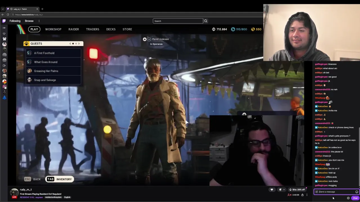Viewport: 360px width, 202px height.
Task: Click the blue stash icon by 195/800
Action: coord(233,29)
